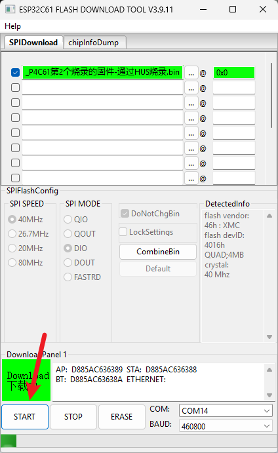Click up arrow in MAC address log box

coord(269,370)
